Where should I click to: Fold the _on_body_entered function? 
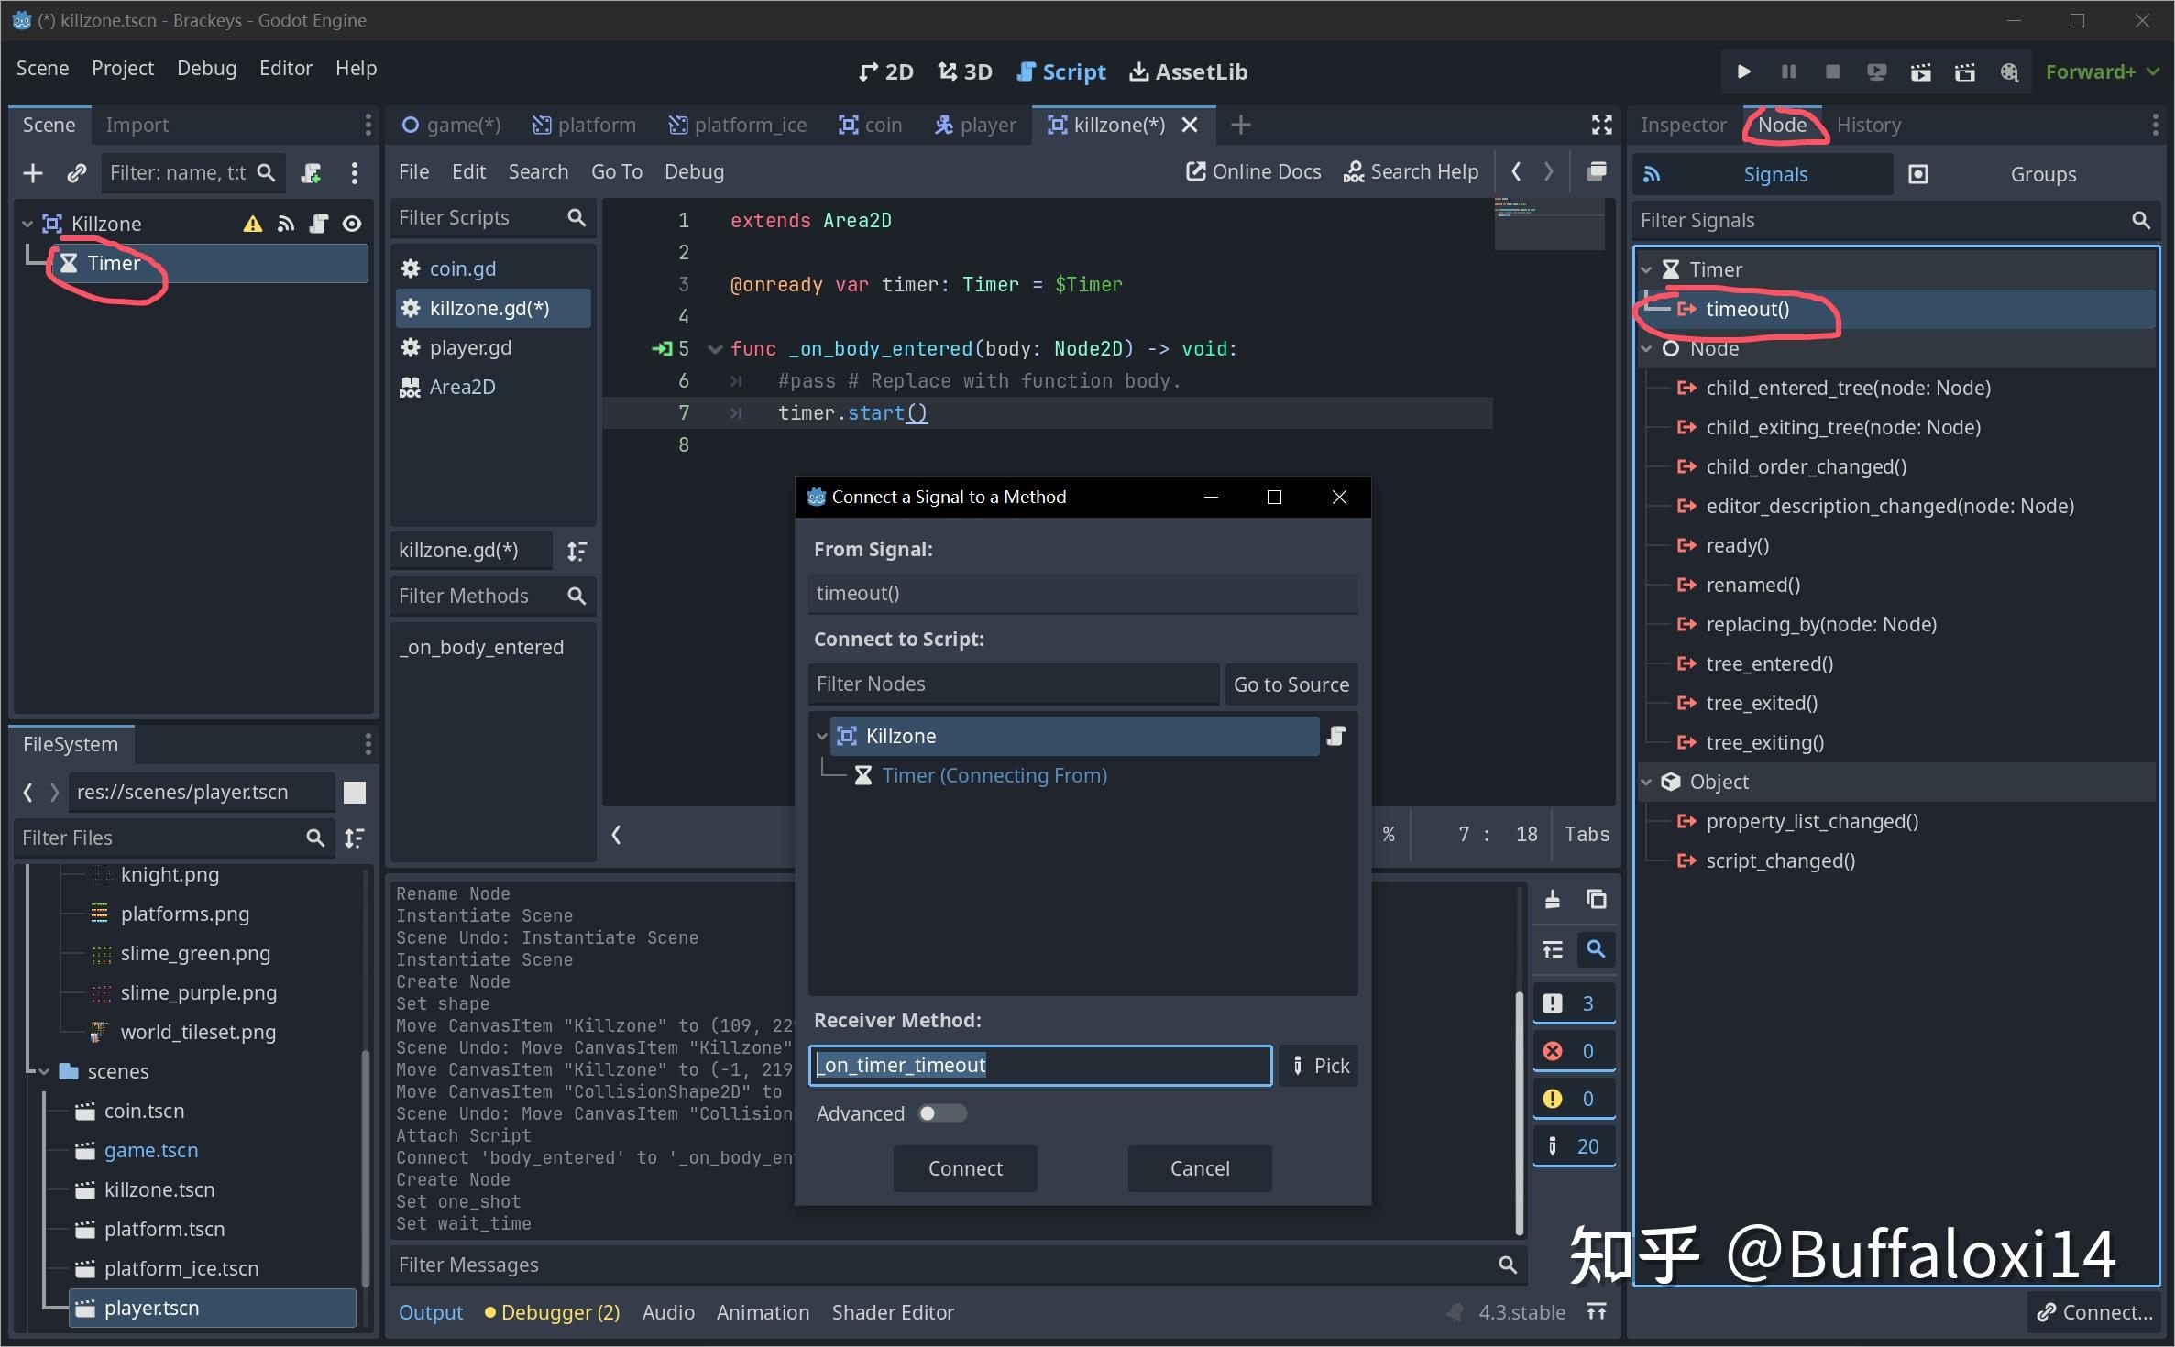pyautogui.click(x=715, y=348)
